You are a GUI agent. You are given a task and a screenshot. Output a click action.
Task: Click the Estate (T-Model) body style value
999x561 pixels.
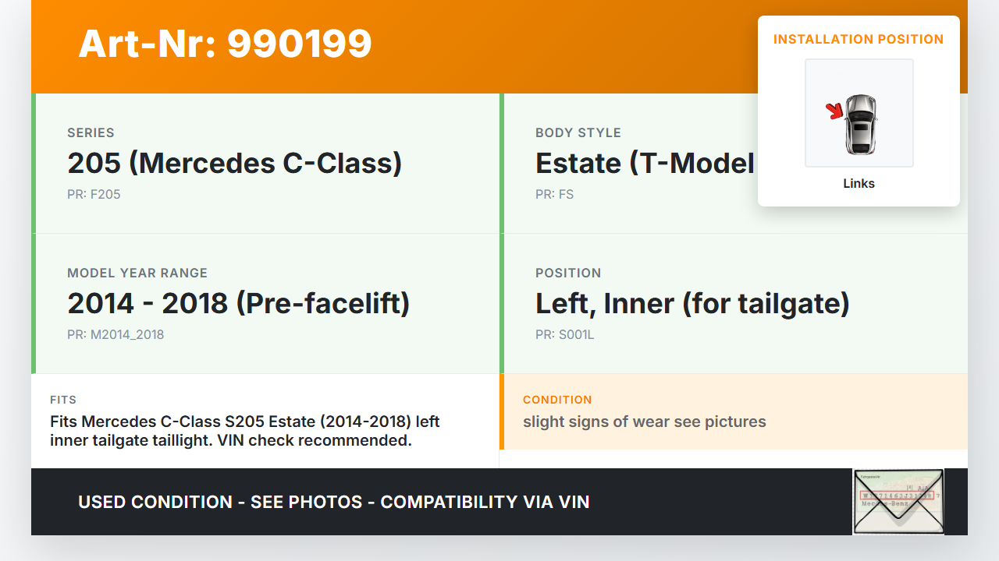point(645,164)
